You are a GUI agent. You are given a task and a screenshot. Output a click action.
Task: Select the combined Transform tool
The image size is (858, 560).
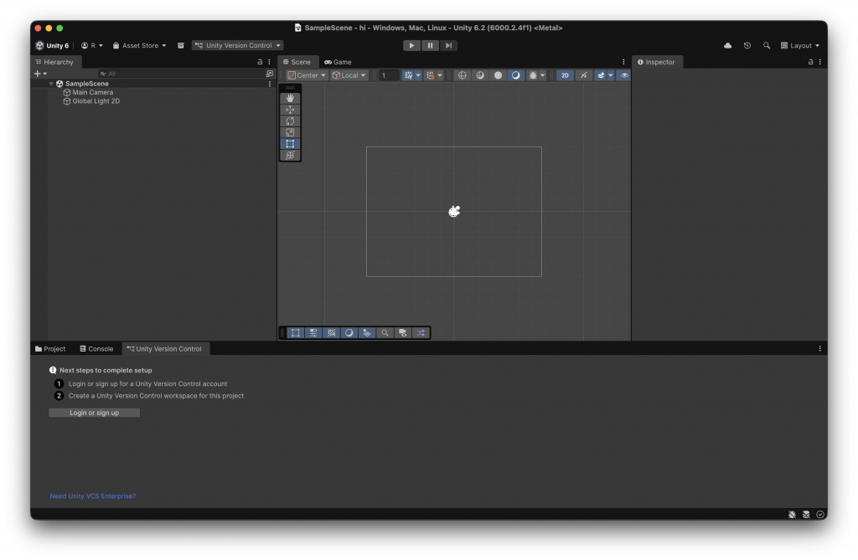click(290, 156)
